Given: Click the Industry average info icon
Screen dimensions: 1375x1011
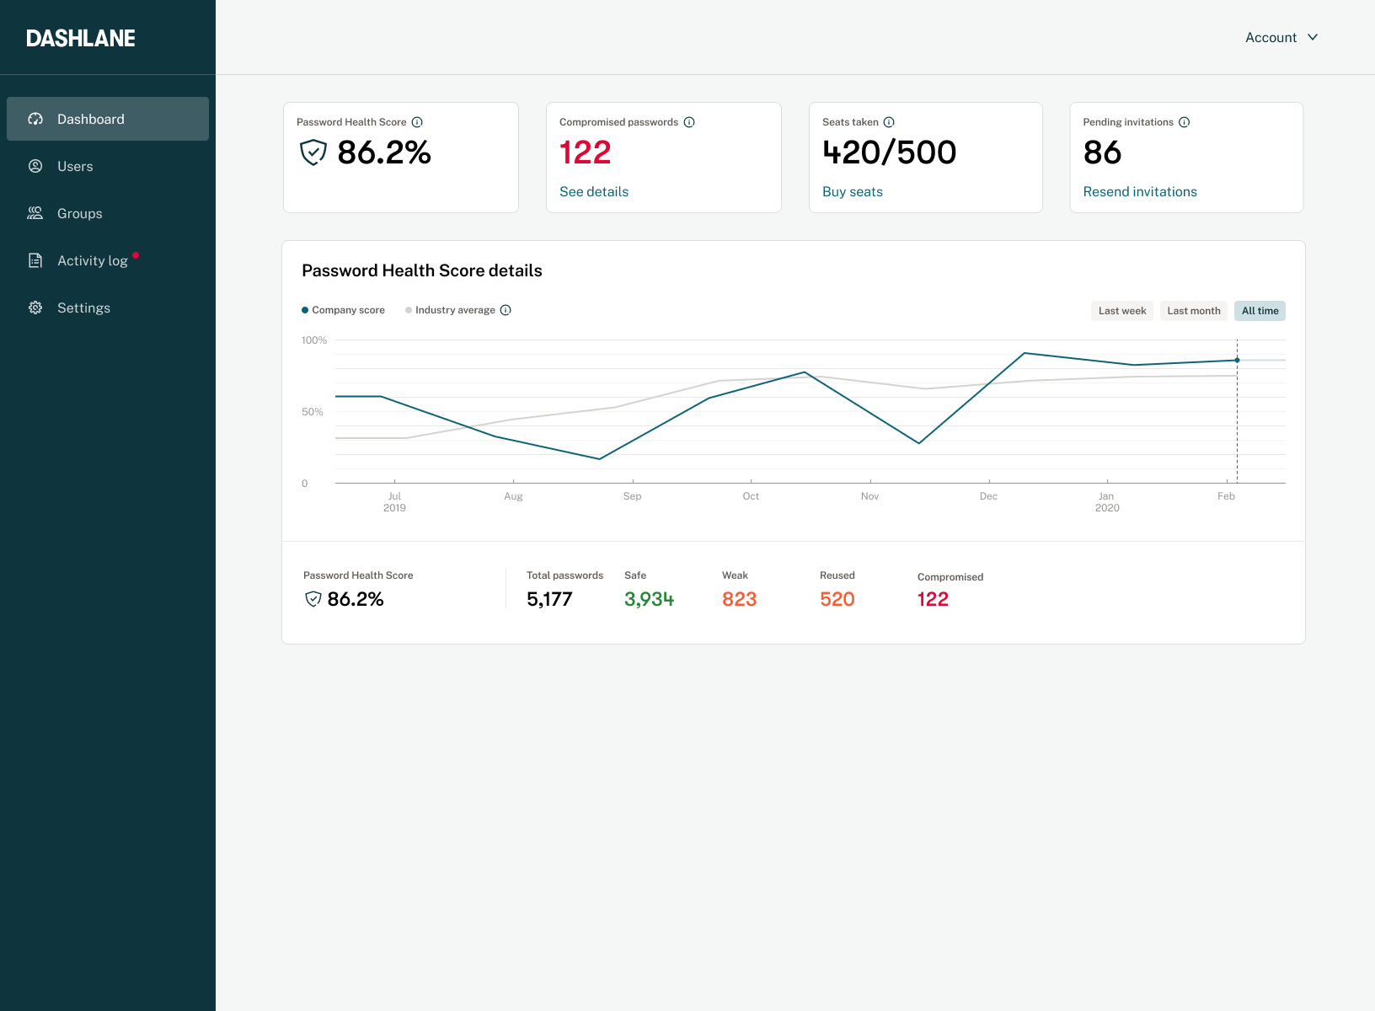Looking at the screenshot, I should 506,309.
